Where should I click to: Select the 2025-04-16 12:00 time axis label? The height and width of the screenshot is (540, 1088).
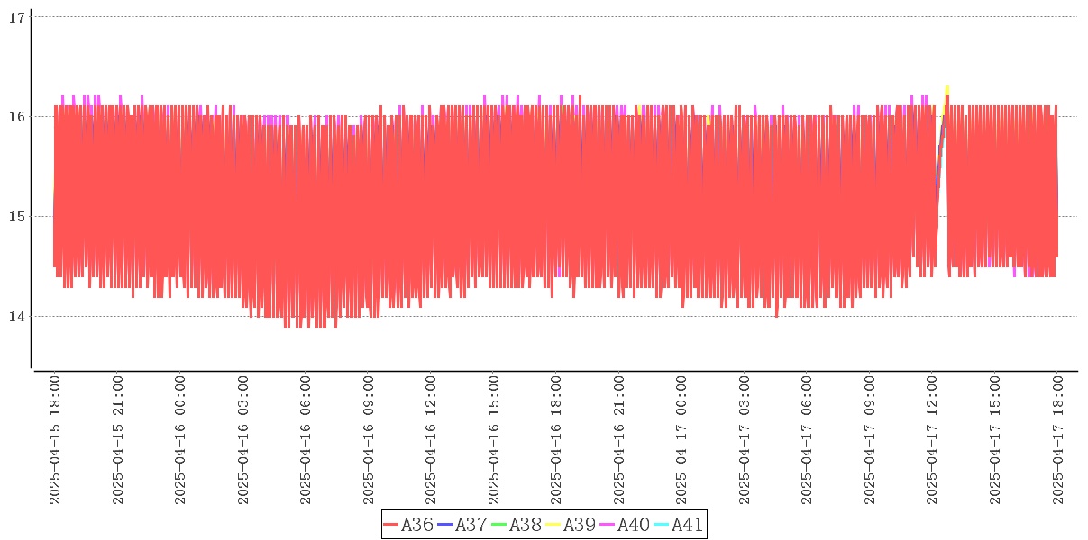(x=431, y=441)
